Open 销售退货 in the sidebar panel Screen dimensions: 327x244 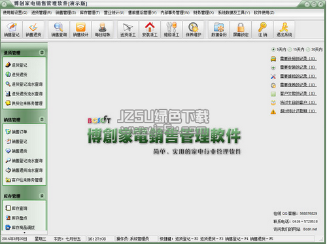pos(16,151)
